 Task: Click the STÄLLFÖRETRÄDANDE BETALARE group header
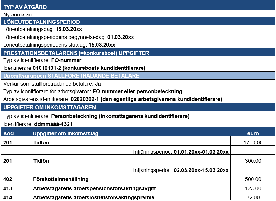click(x=71, y=76)
